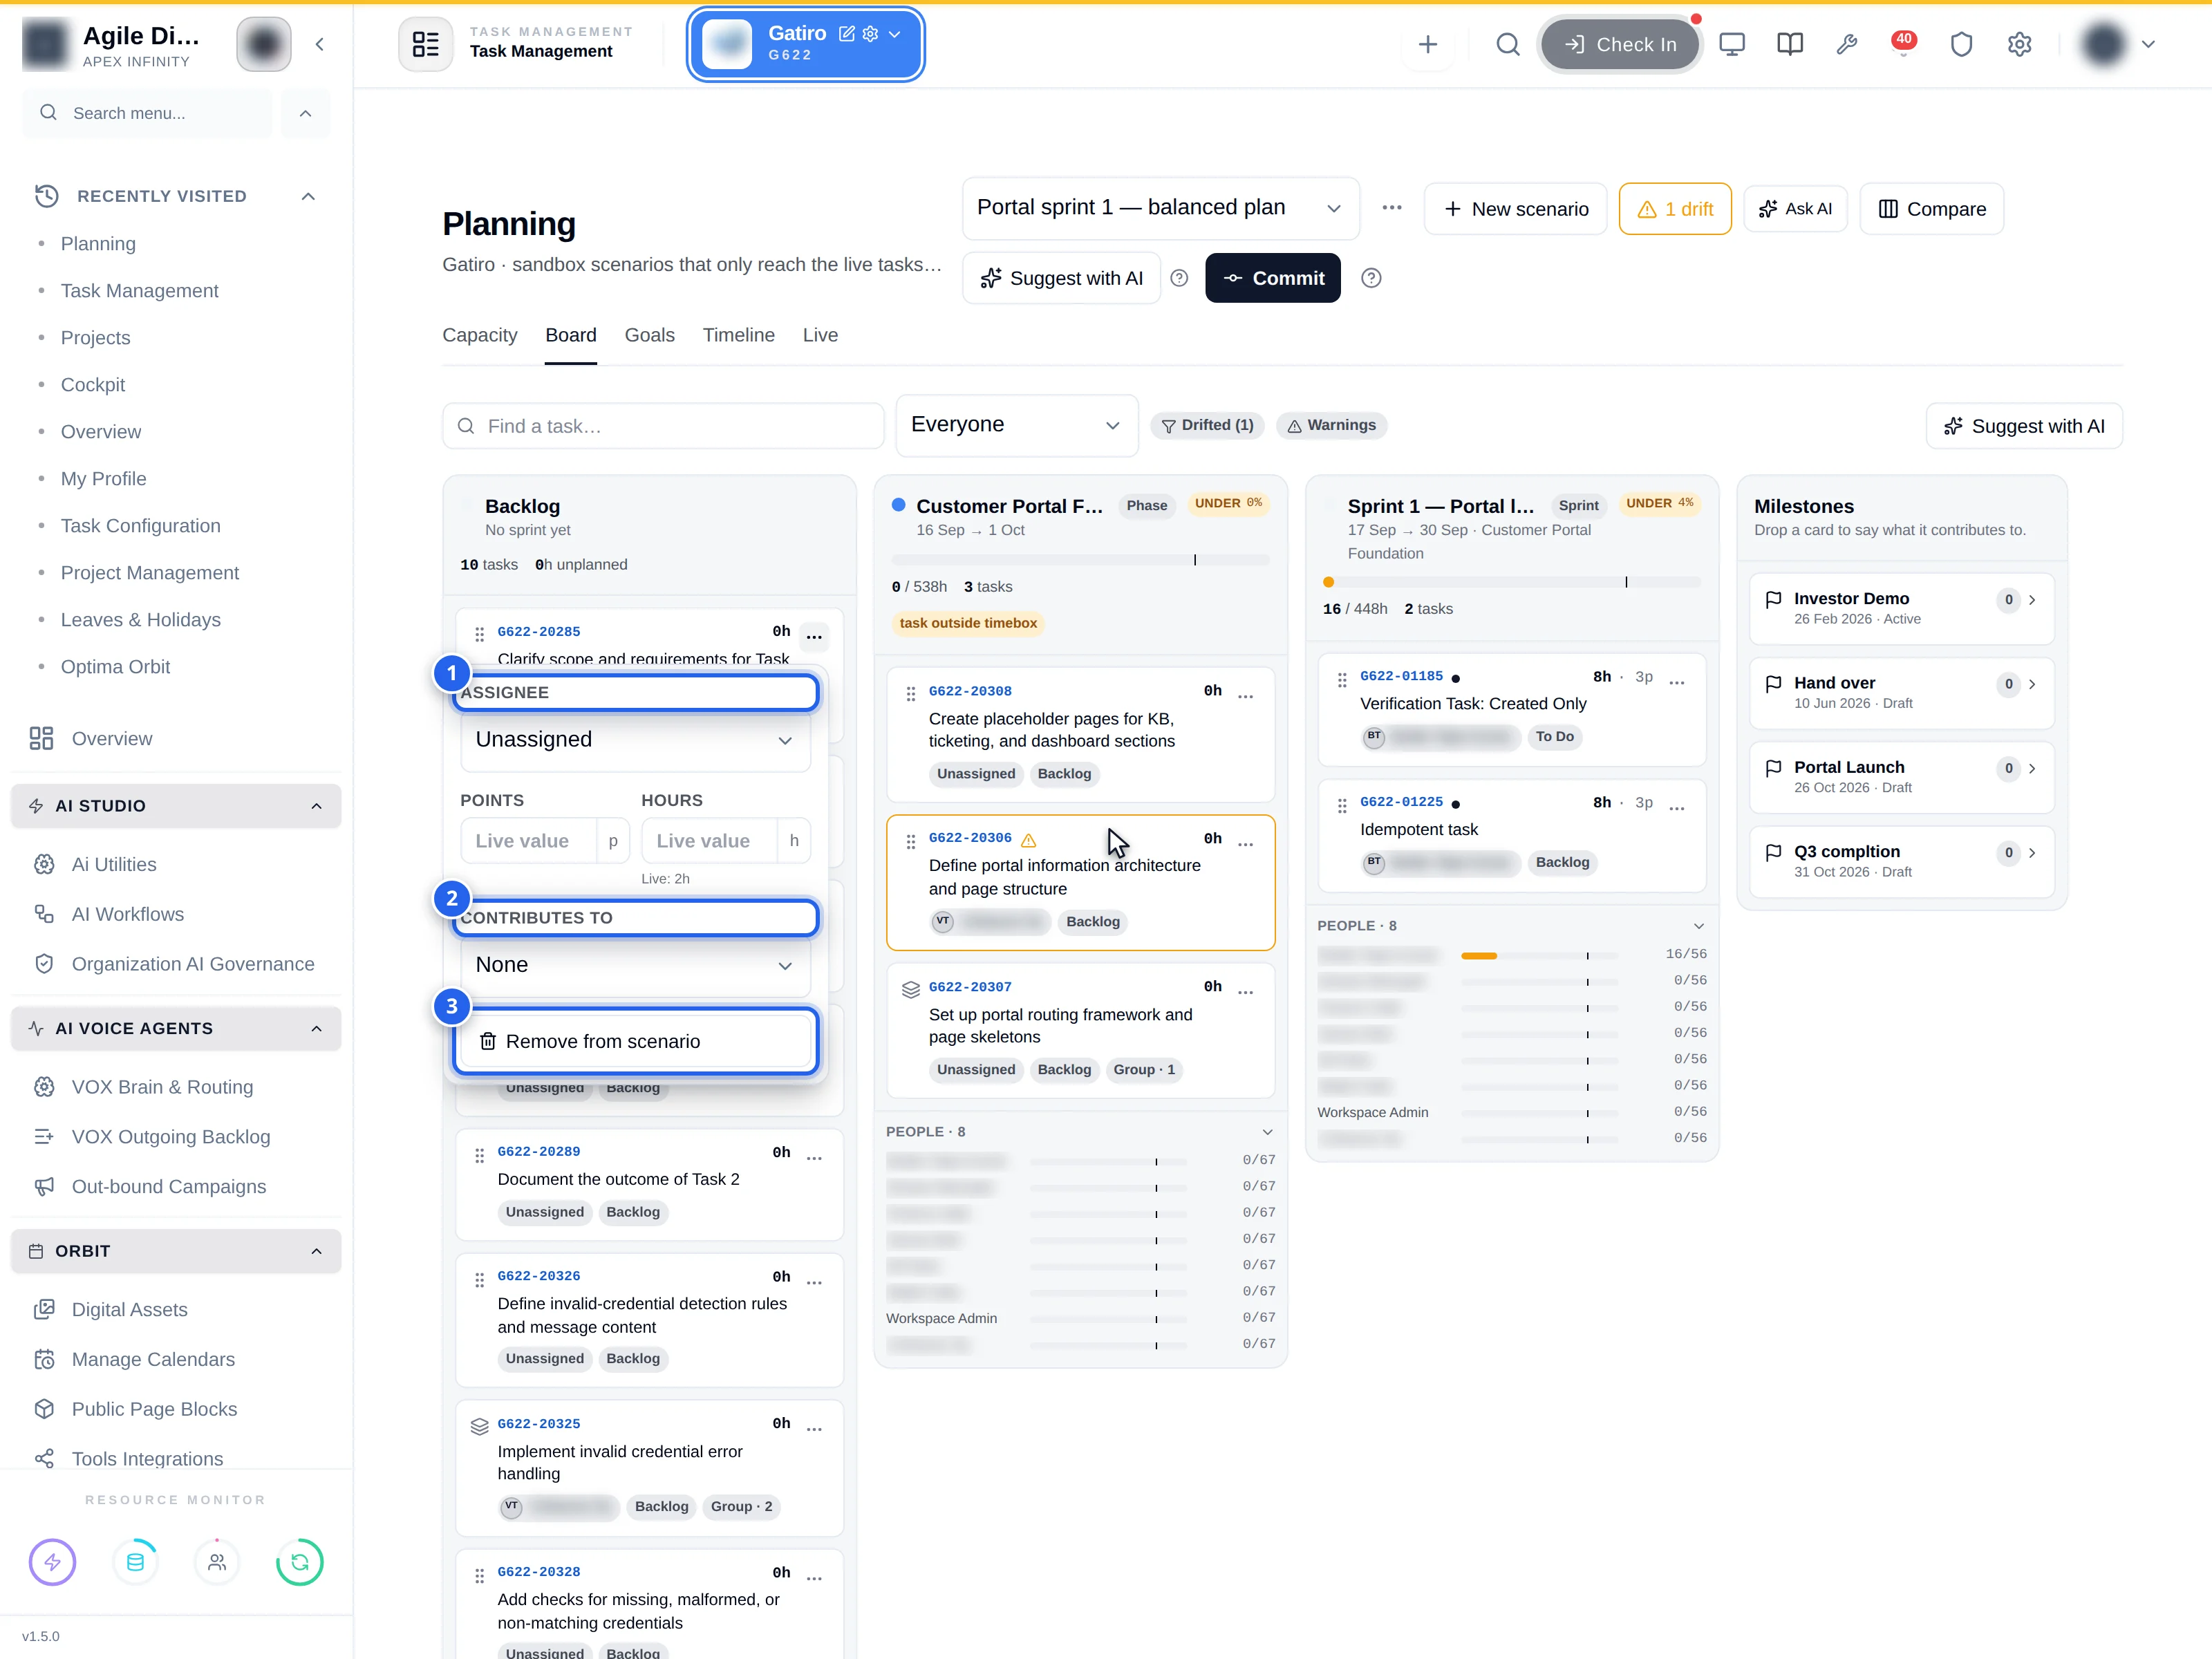
Task: Open the Task Management module grid icon
Action: click(425, 44)
